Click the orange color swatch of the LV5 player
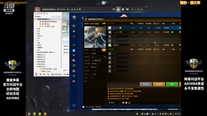This screenshot has height=116, width=207. [172, 45]
